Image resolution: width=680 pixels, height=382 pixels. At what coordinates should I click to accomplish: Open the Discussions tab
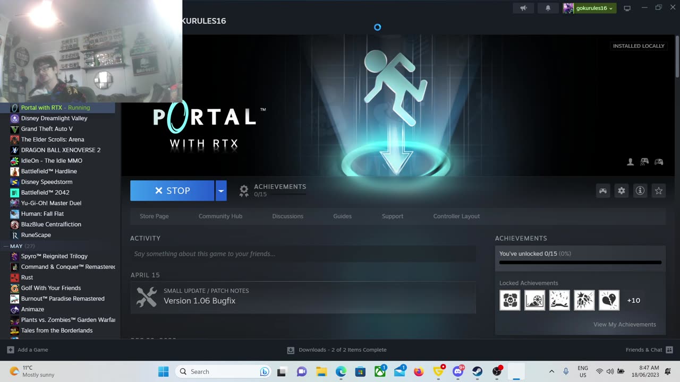[x=288, y=216]
